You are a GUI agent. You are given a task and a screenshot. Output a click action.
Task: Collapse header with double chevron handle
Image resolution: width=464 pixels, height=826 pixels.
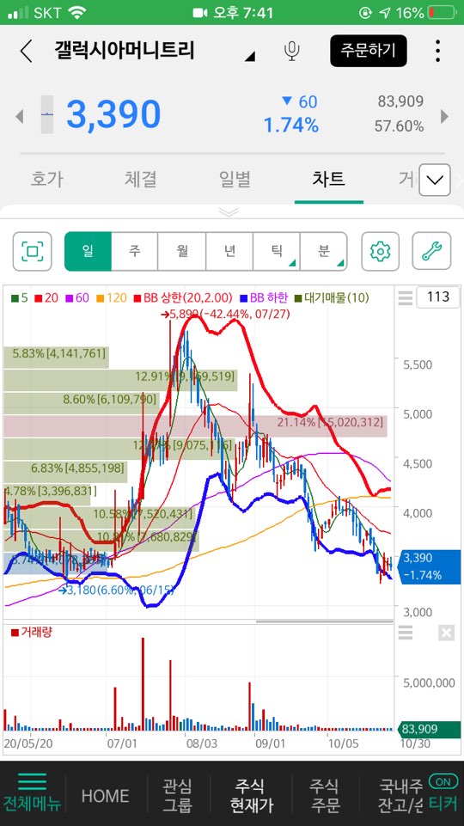tap(230, 211)
